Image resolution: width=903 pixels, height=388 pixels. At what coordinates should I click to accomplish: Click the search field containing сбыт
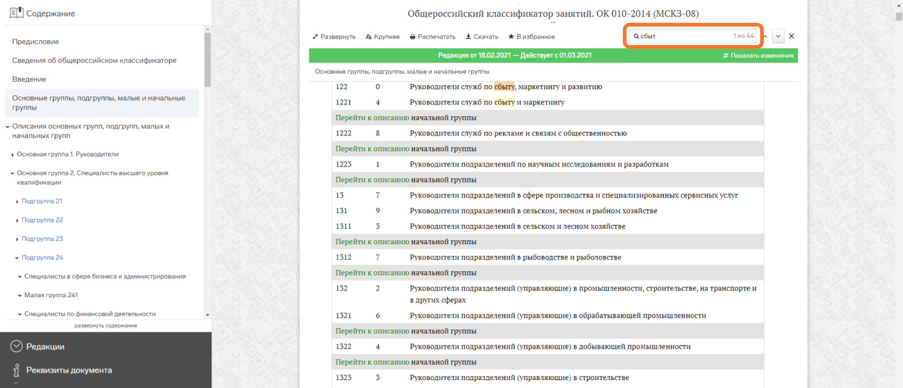(693, 36)
